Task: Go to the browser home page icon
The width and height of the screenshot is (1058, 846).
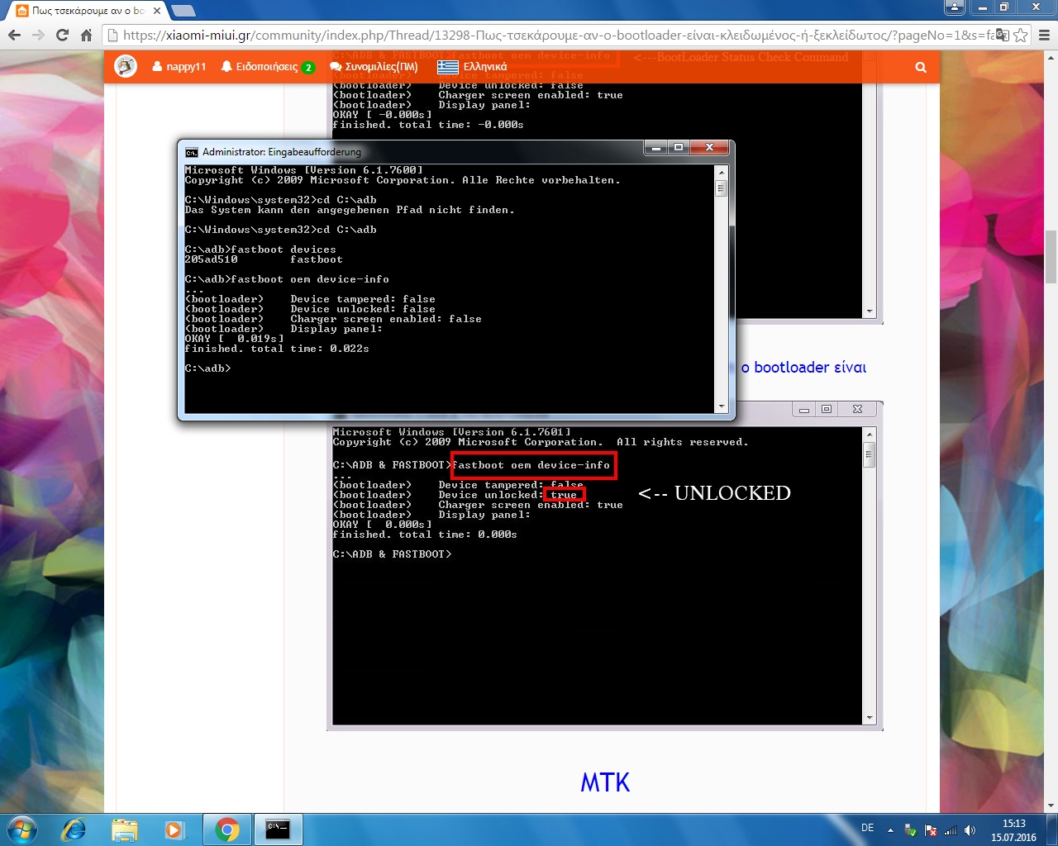Action: [86, 35]
